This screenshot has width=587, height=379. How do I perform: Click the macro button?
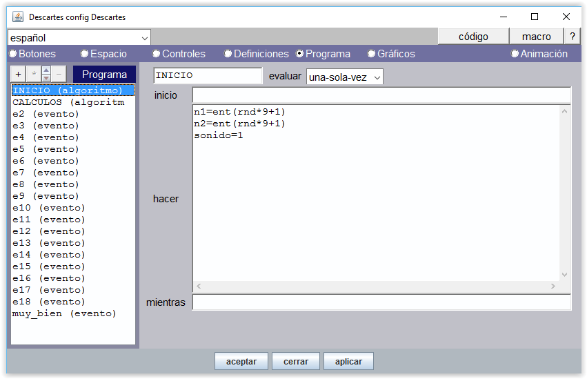pos(536,37)
